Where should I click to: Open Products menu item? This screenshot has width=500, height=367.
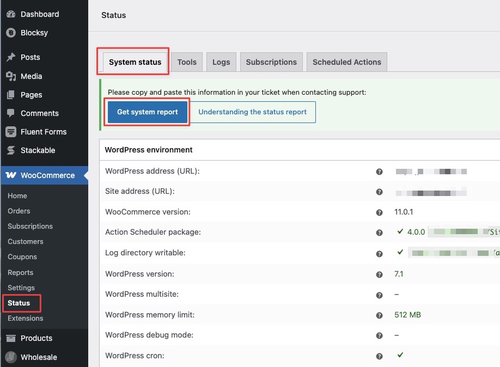point(36,338)
